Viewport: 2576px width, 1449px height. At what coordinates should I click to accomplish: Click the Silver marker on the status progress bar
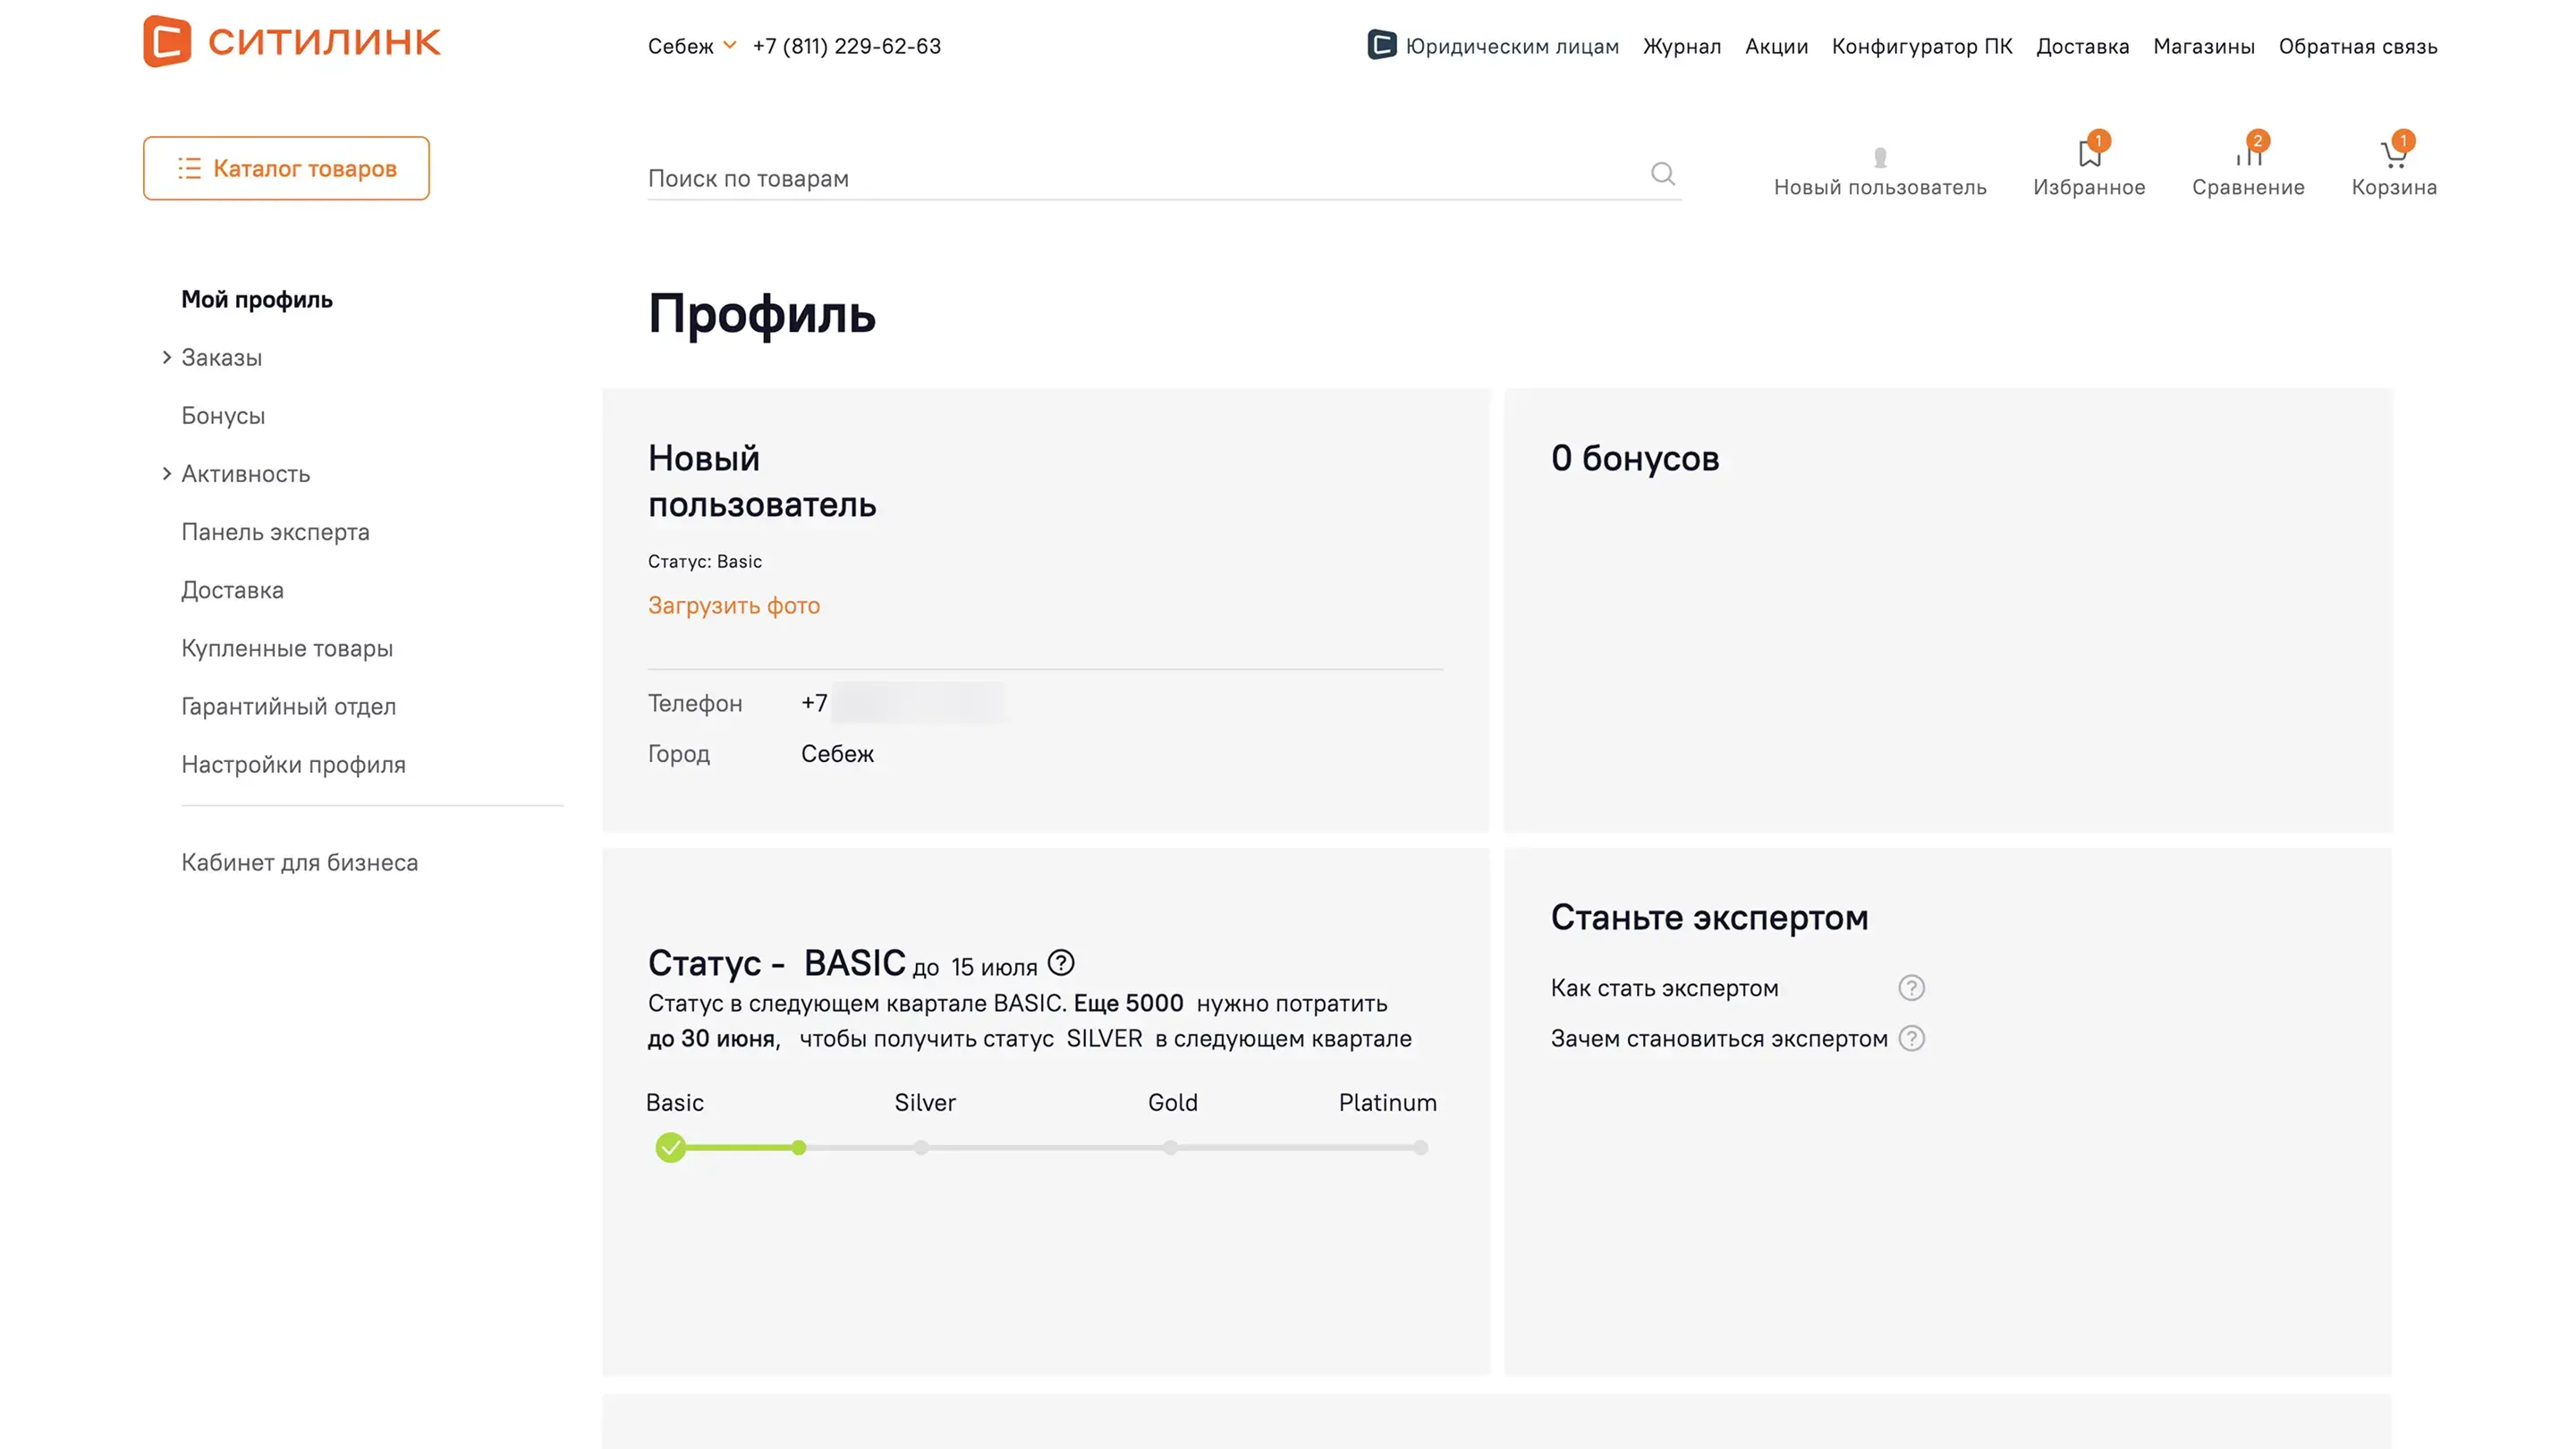pos(921,1148)
